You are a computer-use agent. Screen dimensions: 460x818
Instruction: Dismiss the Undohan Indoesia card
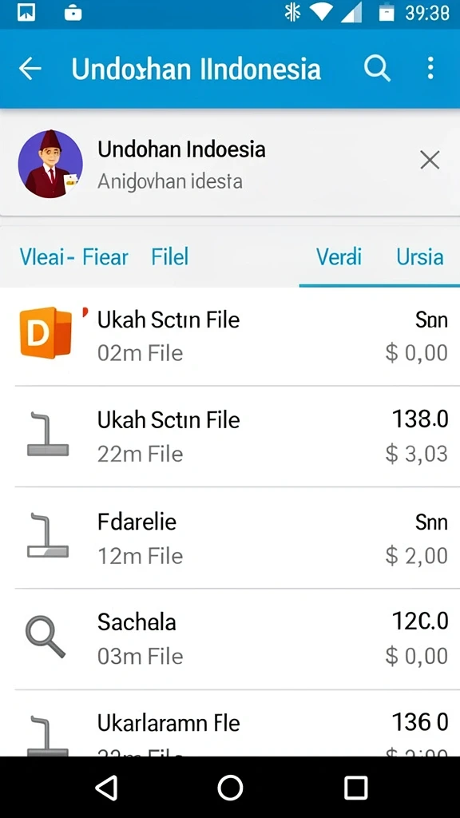[430, 160]
